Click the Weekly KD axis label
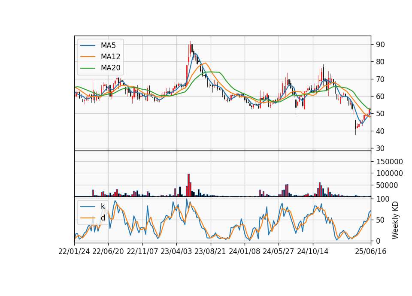This screenshot has width=412, height=296. (x=395, y=220)
